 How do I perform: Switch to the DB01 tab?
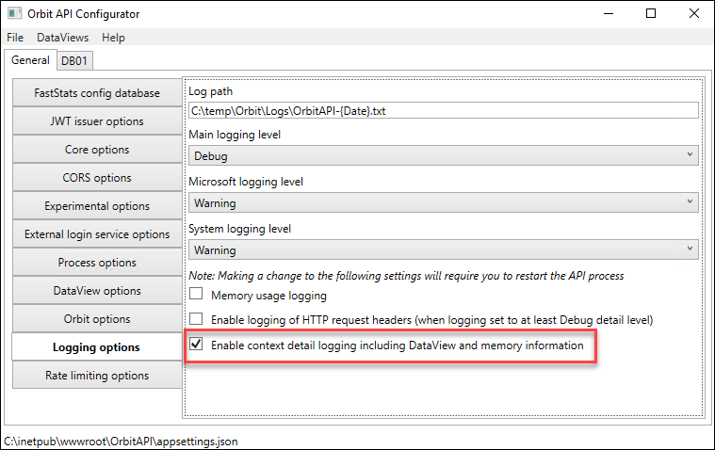click(74, 60)
